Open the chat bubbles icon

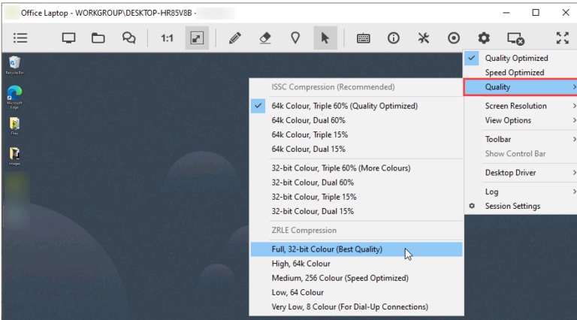[128, 38]
